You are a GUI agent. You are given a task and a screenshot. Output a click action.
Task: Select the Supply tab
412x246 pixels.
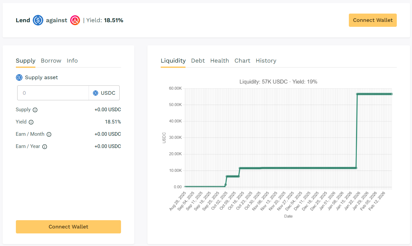click(x=25, y=61)
